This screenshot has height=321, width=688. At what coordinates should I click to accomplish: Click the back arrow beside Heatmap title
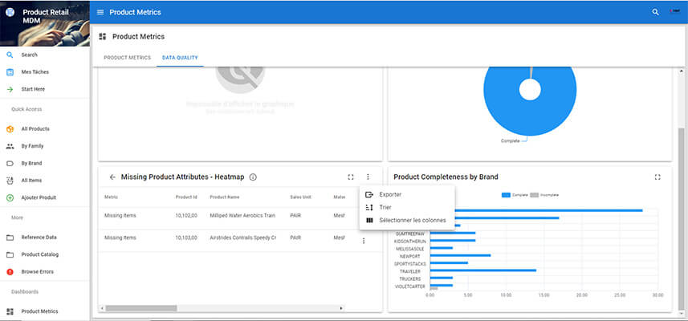coord(112,177)
